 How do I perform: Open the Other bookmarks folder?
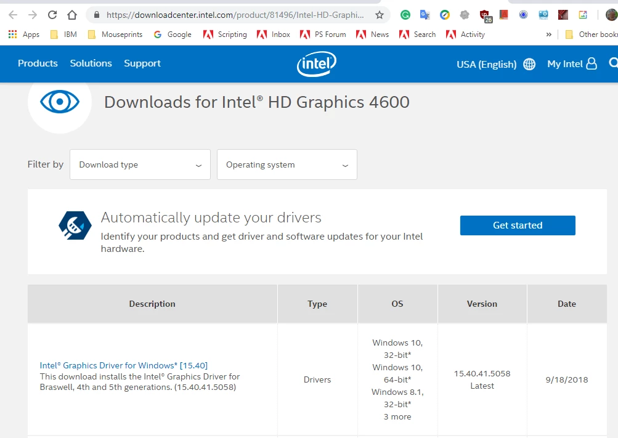click(x=592, y=34)
